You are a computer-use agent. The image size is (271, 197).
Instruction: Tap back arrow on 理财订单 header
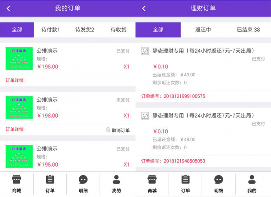click(x=144, y=9)
